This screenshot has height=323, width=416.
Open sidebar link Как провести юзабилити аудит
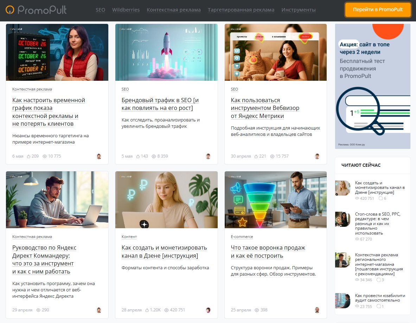coord(380,298)
